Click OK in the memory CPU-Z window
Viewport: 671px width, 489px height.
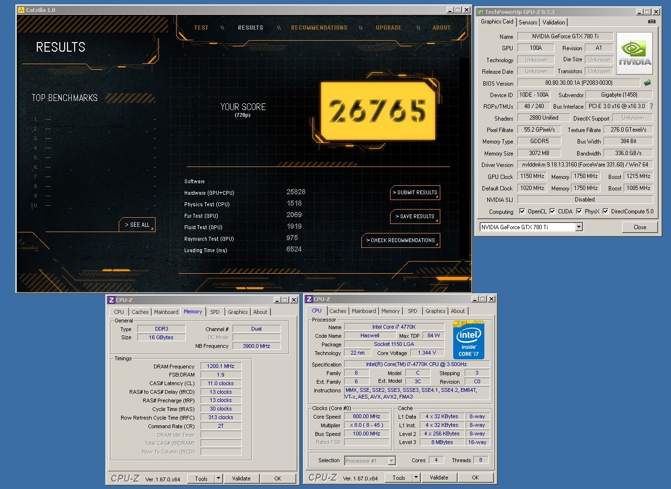278,478
